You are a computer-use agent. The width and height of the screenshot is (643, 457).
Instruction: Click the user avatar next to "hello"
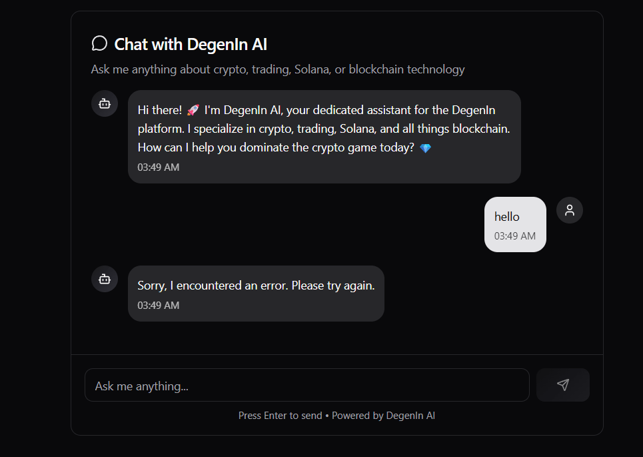(570, 210)
